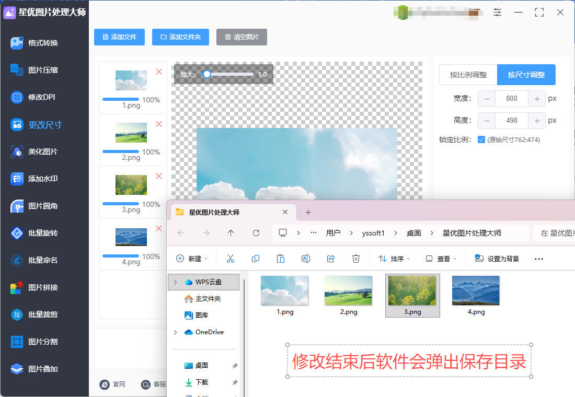Viewport: 575px width, 397px height.
Task: Click the 宽度 width input showing 800
Action: (512, 99)
